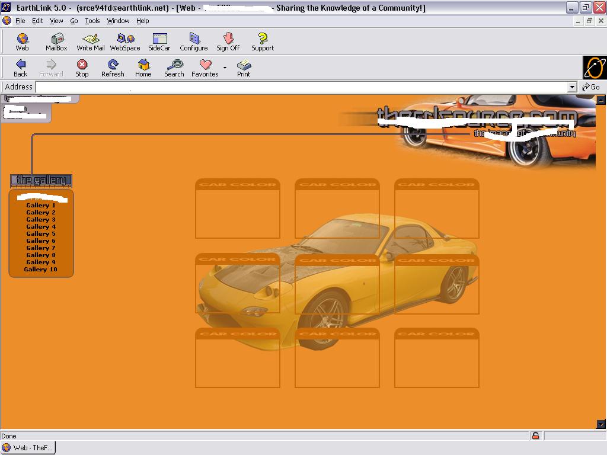The width and height of the screenshot is (607, 455).
Task: Click the Sign Off icon
Action: pos(228,41)
